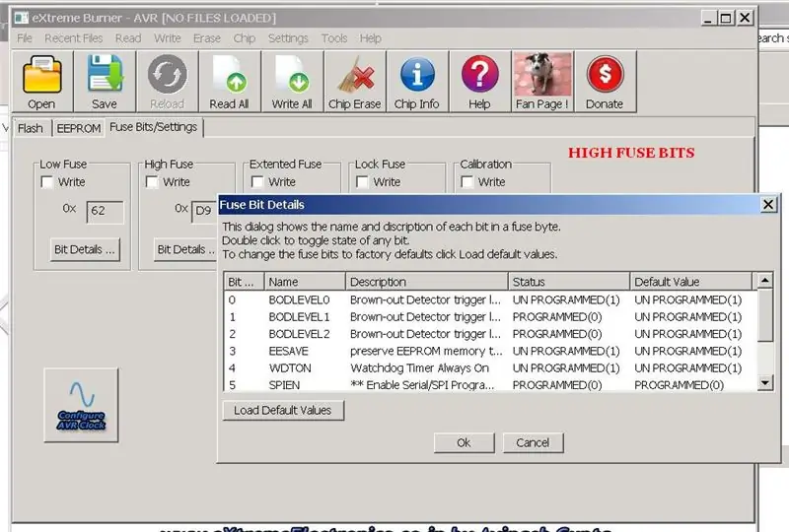Open the Write menu
789x532 pixels.
point(167,38)
